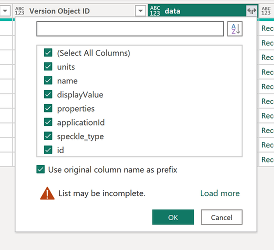This screenshot has width=274, height=250.
Task: Deselect the properties column
Action: pos(48,108)
